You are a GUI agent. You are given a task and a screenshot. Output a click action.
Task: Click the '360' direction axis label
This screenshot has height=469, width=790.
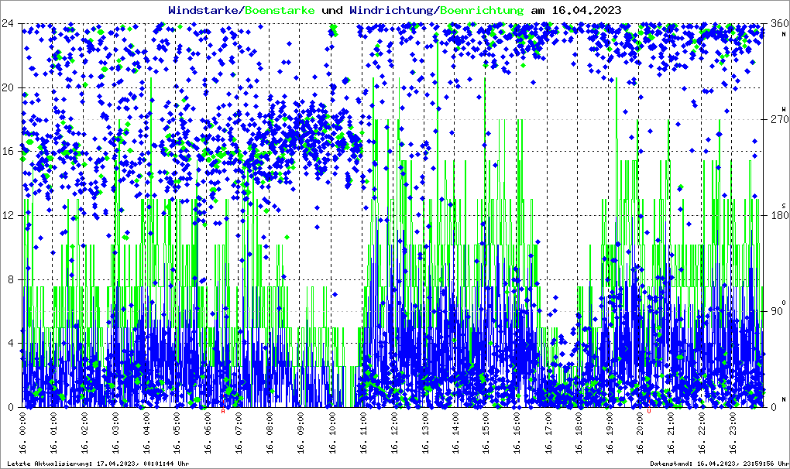pos(779,23)
